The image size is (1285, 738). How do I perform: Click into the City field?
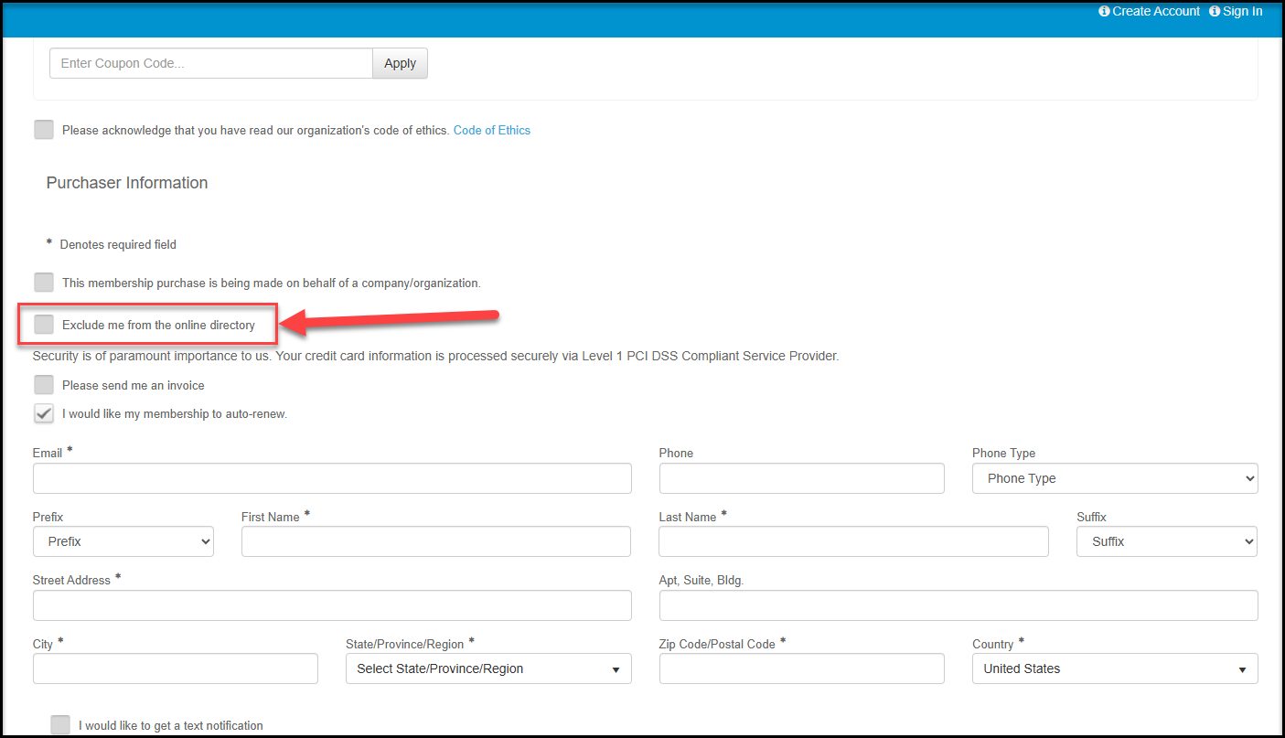pyautogui.click(x=176, y=668)
